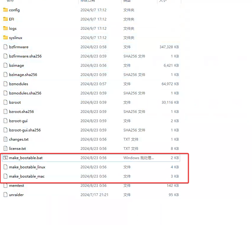The height and width of the screenshot is (225, 252).
Task: Click the file name bzroot.sha256
Action: [21, 112]
